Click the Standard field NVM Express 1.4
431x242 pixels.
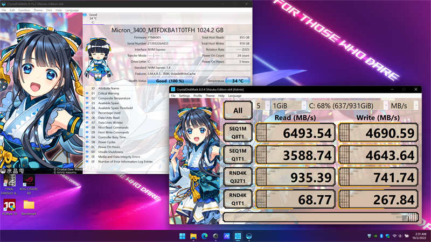coord(199,68)
